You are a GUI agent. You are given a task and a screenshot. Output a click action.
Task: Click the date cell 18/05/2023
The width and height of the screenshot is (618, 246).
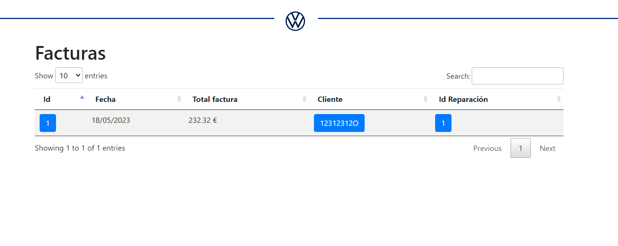[x=111, y=121]
